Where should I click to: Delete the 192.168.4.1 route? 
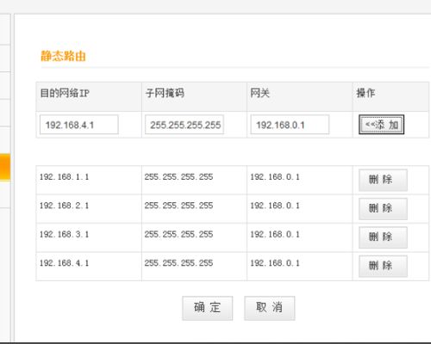383,266
